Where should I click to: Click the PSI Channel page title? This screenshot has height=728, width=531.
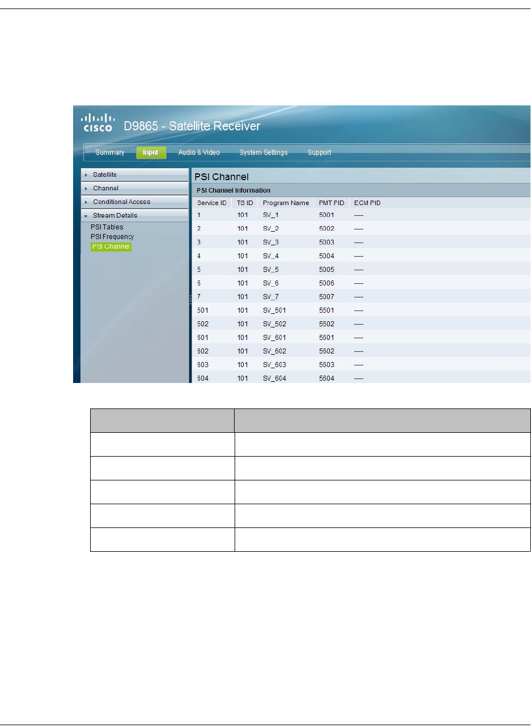click(x=222, y=176)
